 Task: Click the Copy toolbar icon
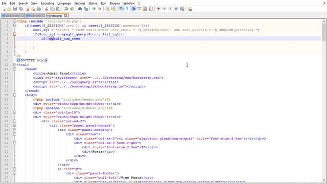click(x=52, y=9)
